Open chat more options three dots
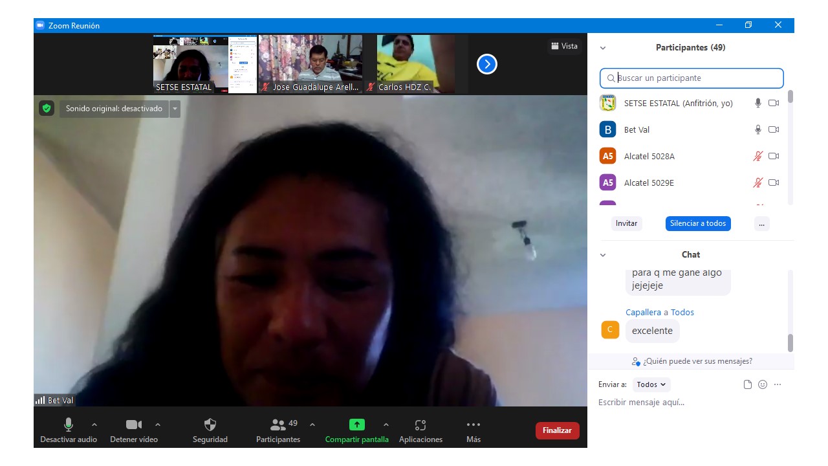This screenshot has width=828, height=466. click(778, 384)
